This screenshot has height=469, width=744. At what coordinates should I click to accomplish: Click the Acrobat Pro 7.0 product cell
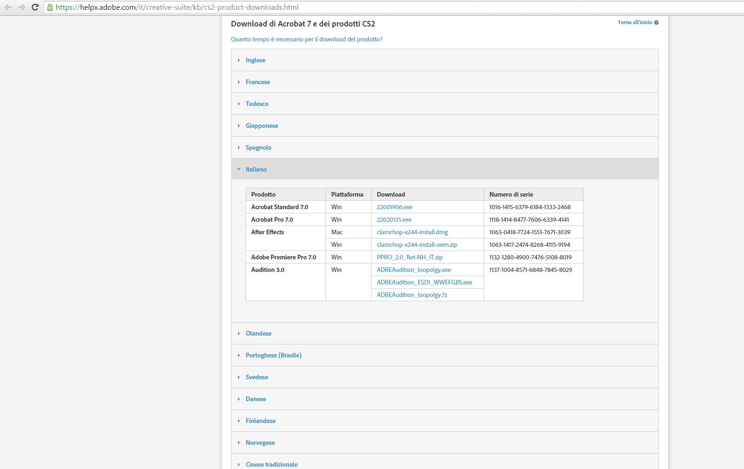[x=286, y=219]
